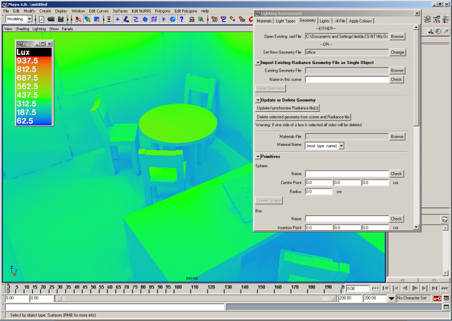Click the blue question mark help icon

[x=182, y=19]
